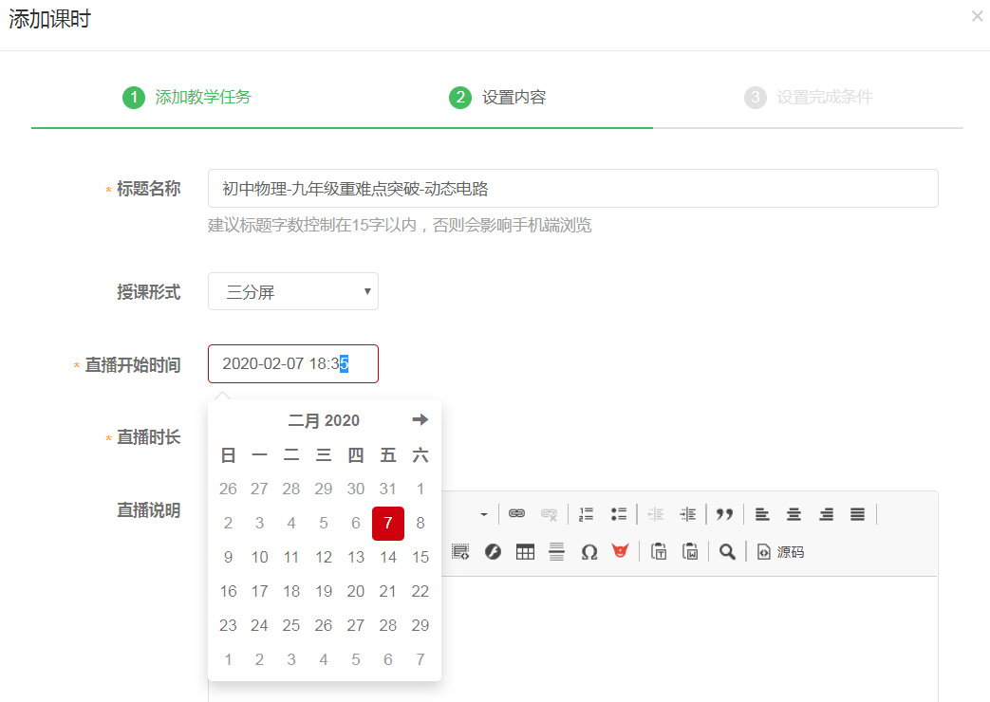This screenshot has width=990, height=702.
Task: Insert a horizontal line
Action: [557, 552]
